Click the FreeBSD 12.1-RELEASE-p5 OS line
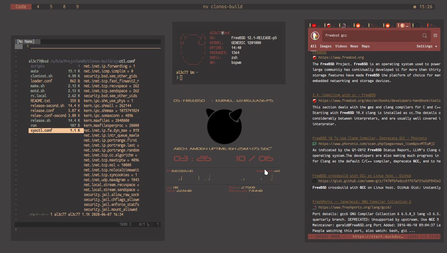The image size is (447, 253). (243, 38)
